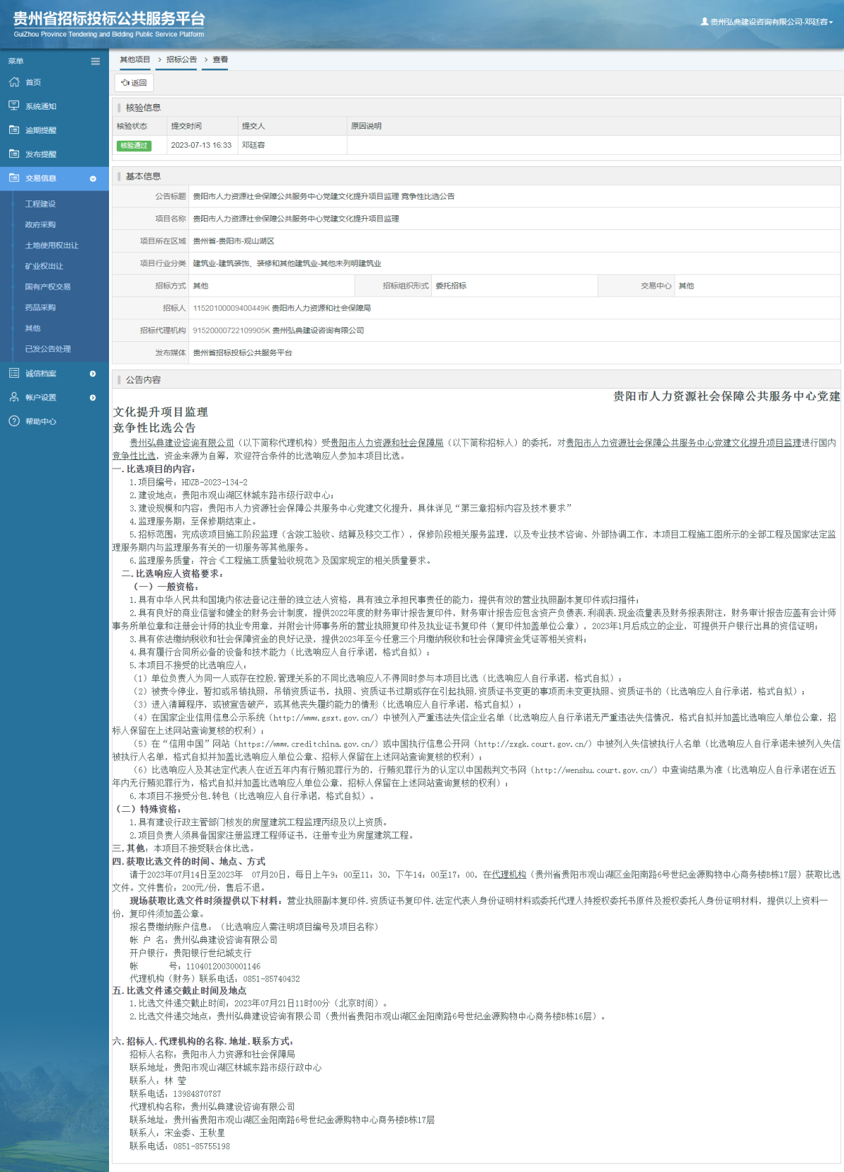Open 逾期提醒 menu item
This screenshot has height=1172, width=844.
click(41, 130)
